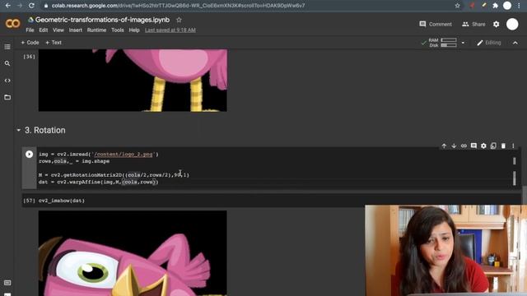Open the Edit menu
Viewport: 527px width, 296px height.
tap(44, 30)
